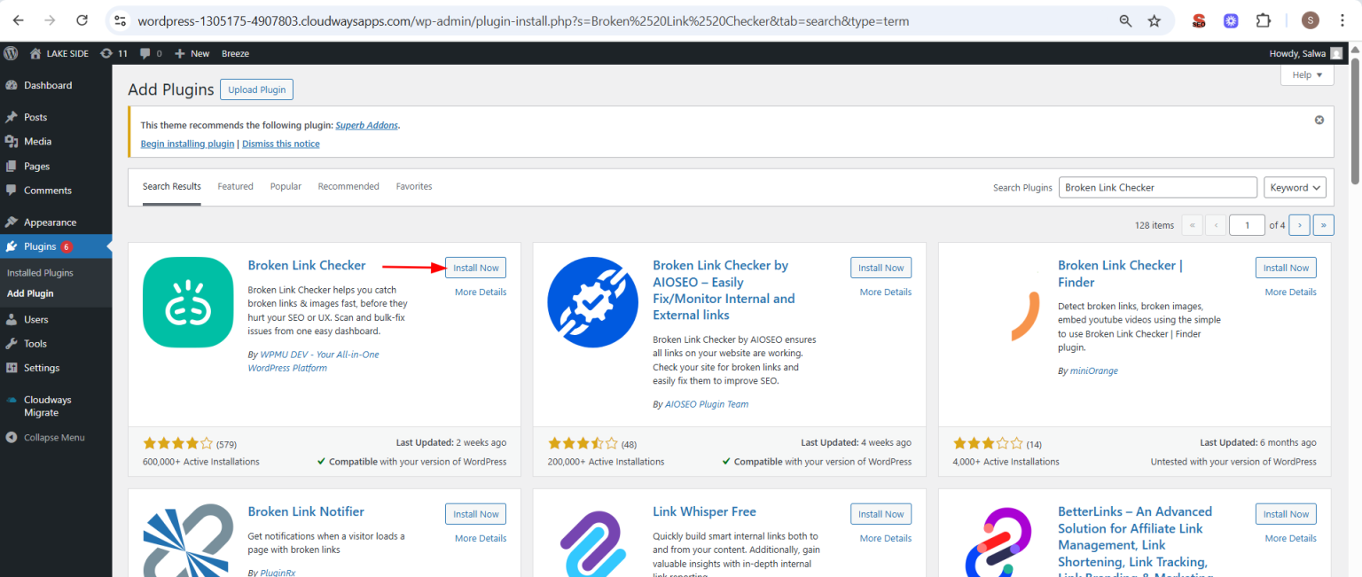Image resolution: width=1362 pixels, height=577 pixels.
Task: Open Users in the sidebar
Action: (56, 319)
